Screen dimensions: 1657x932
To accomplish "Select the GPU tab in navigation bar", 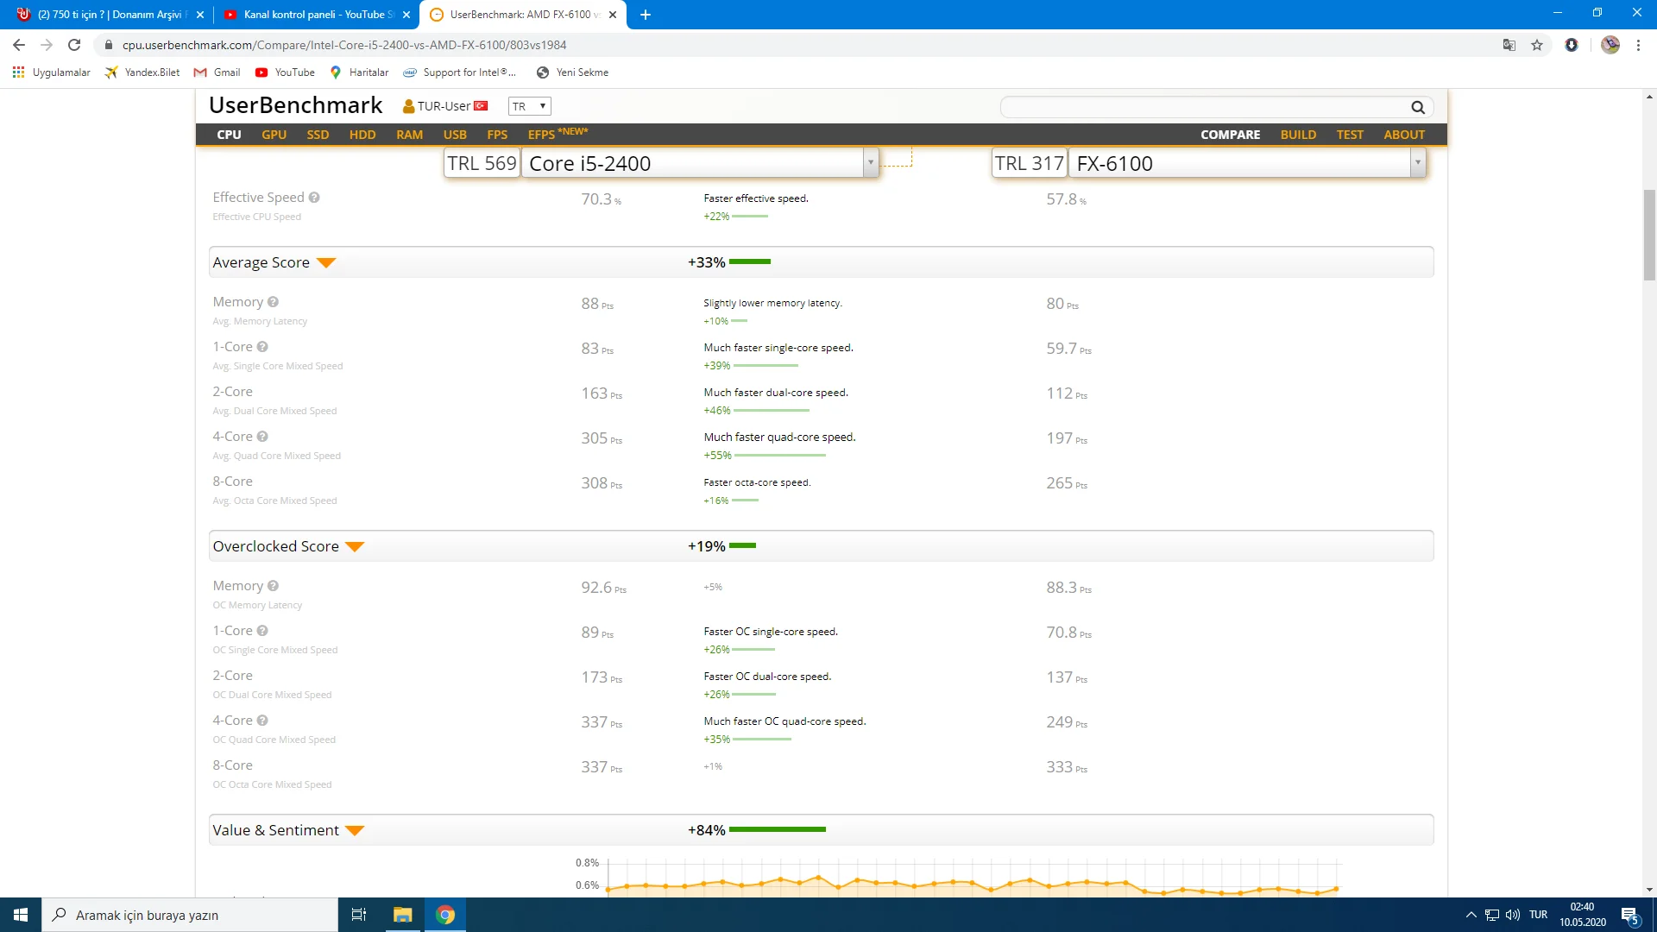I will point(274,135).
